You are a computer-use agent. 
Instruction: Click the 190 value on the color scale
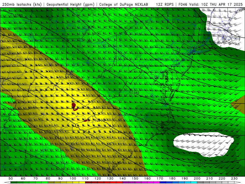tap(185, 178)
